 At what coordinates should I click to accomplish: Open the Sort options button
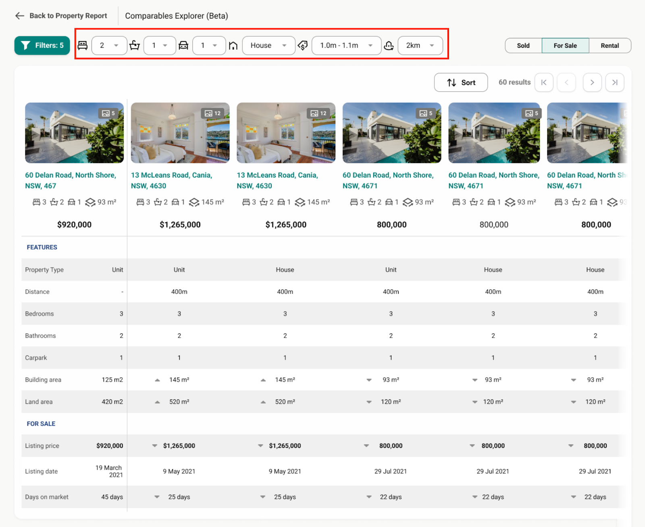pyautogui.click(x=461, y=83)
